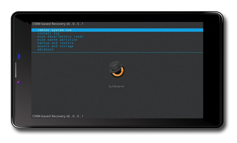The height and width of the screenshot is (143, 237).
Task: Click the bottom 'CWM-based Recovery v6.0.5.1' label
Action: (58, 116)
